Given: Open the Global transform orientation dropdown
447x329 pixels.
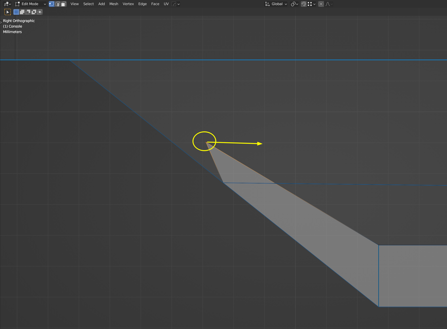Looking at the screenshot, I should 276,4.
